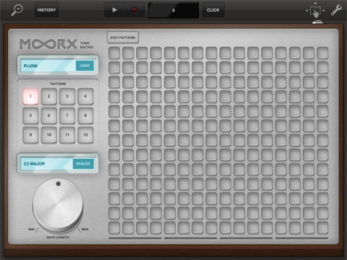Start playback with the play button
Screen dimensions: 347x260
114,10
